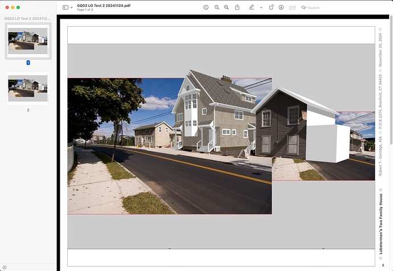The width and height of the screenshot is (393, 271).
Task: Show document info inspector
Action: click(x=206, y=7)
